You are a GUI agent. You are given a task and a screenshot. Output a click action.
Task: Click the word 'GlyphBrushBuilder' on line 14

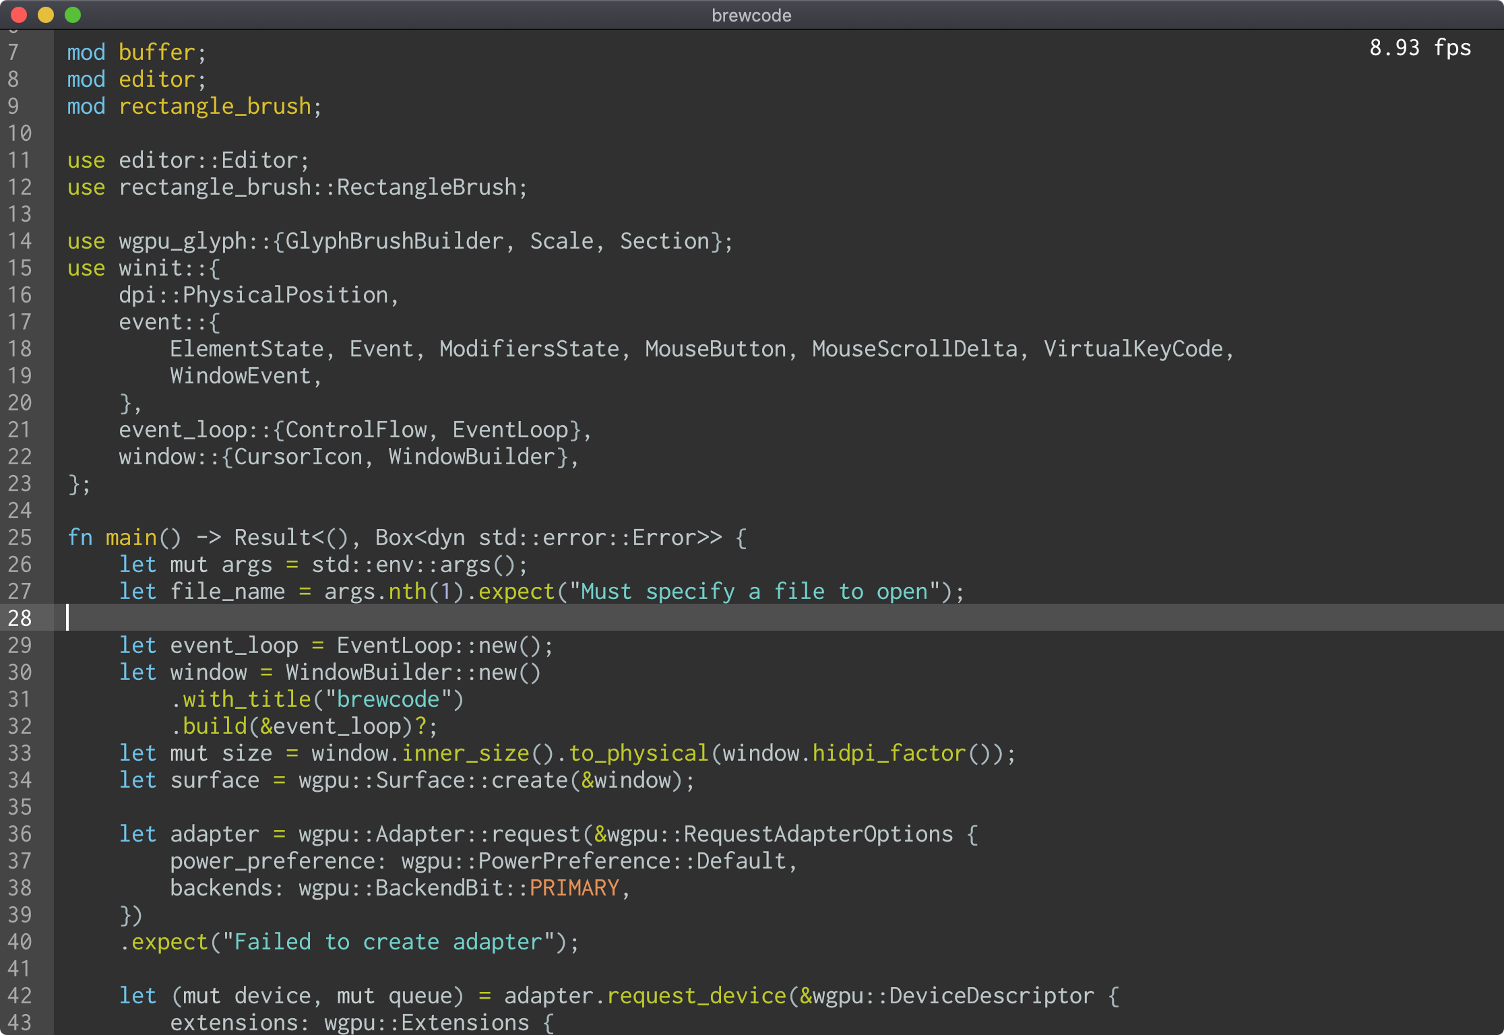pos(394,241)
